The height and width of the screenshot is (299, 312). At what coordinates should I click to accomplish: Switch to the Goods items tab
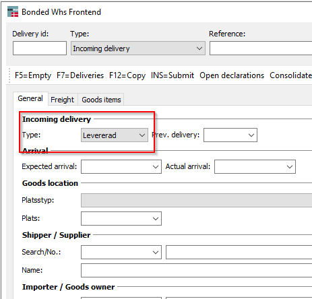[101, 100]
